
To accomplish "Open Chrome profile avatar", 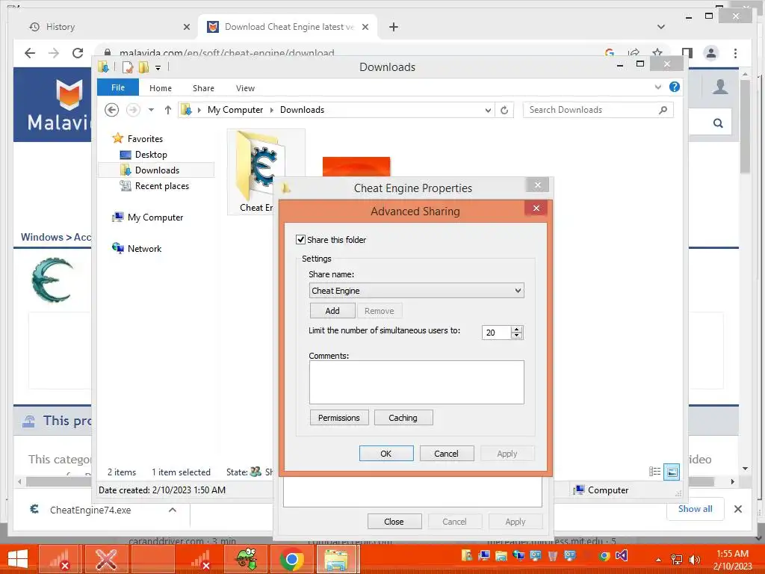I will click(x=711, y=53).
